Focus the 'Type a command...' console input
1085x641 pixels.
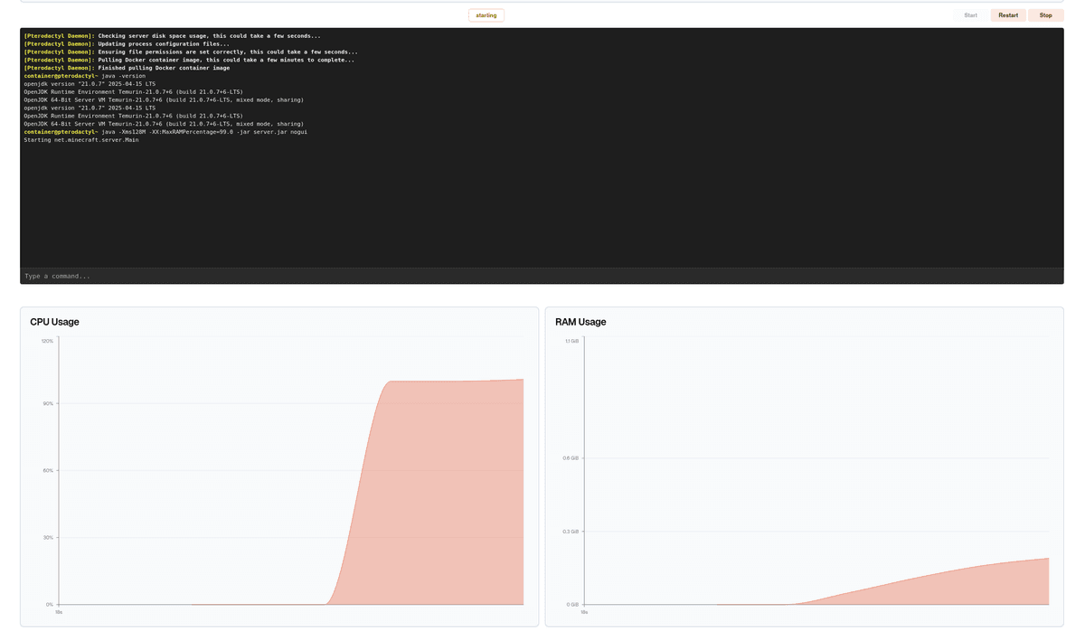tap(542, 276)
